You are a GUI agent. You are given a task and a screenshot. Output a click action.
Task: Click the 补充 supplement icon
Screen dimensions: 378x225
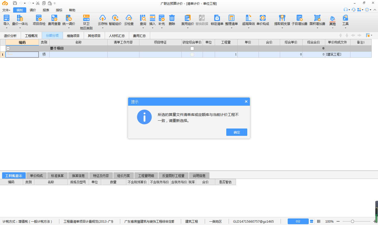click(162, 18)
